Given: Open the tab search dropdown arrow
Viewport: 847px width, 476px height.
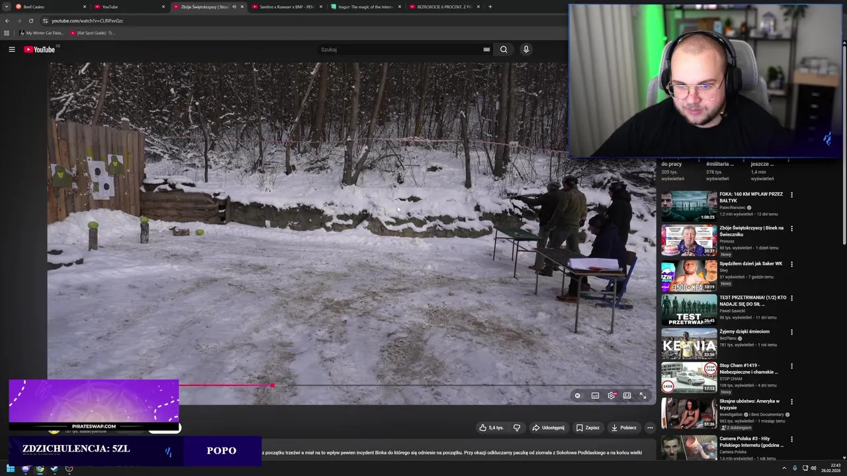Looking at the screenshot, I should tap(7, 7).
